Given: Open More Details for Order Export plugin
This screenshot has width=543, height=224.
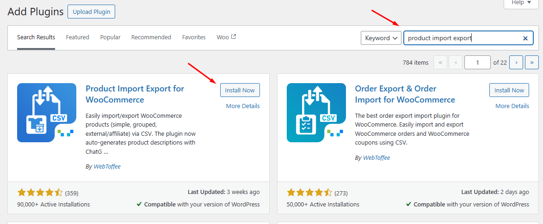Looking at the screenshot, I should pyautogui.click(x=512, y=106).
